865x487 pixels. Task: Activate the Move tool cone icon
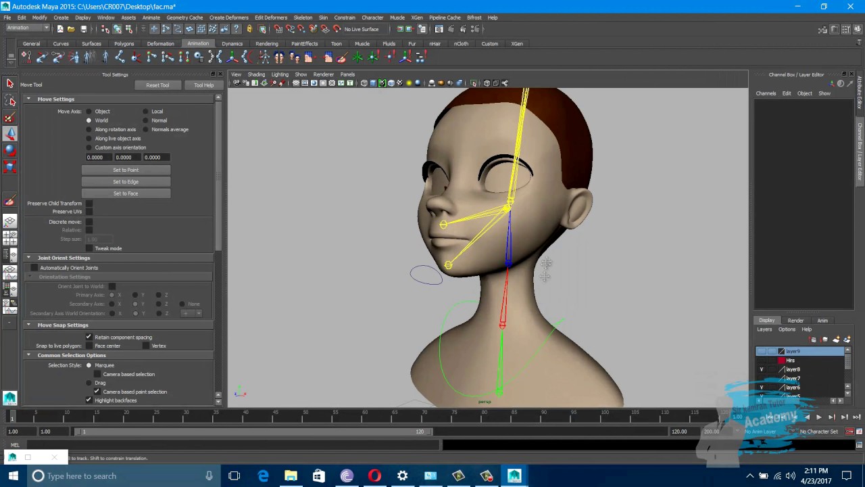click(10, 134)
